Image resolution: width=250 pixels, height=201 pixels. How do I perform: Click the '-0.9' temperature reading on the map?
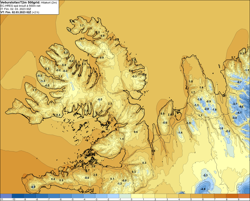(208, 101)
